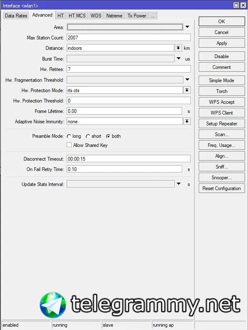Expand Hw. Fragmentation Threshold arrow
This screenshot has width=248, height=330.
tap(187, 80)
